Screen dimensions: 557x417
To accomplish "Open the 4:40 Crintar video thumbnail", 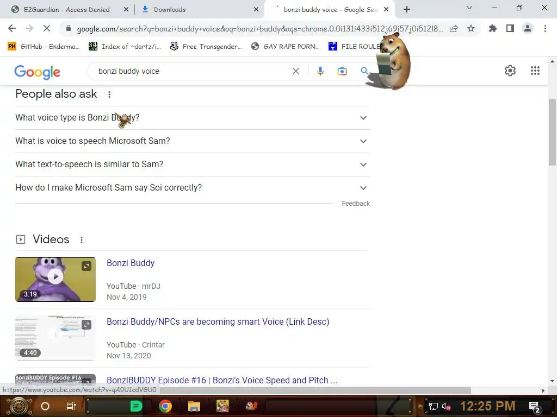I will click(55, 338).
